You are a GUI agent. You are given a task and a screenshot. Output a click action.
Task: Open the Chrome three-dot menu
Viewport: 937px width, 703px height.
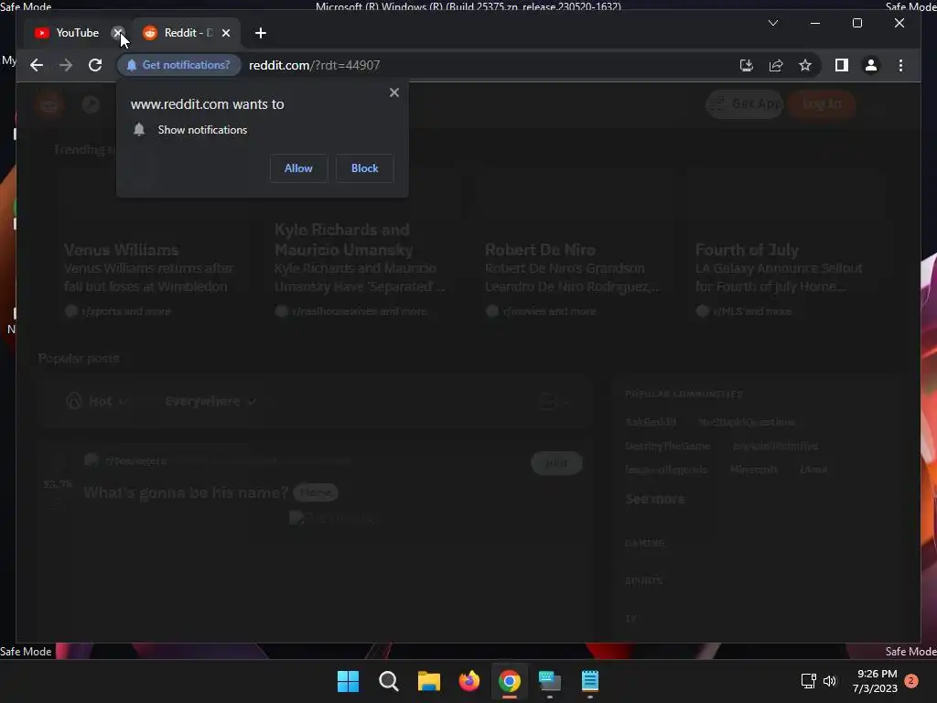[x=900, y=65]
